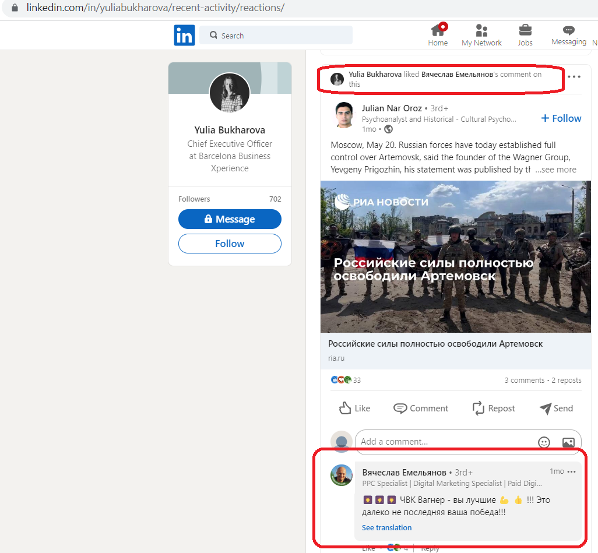
Task: Repost the Artemovsk post
Action: [x=494, y=408]
